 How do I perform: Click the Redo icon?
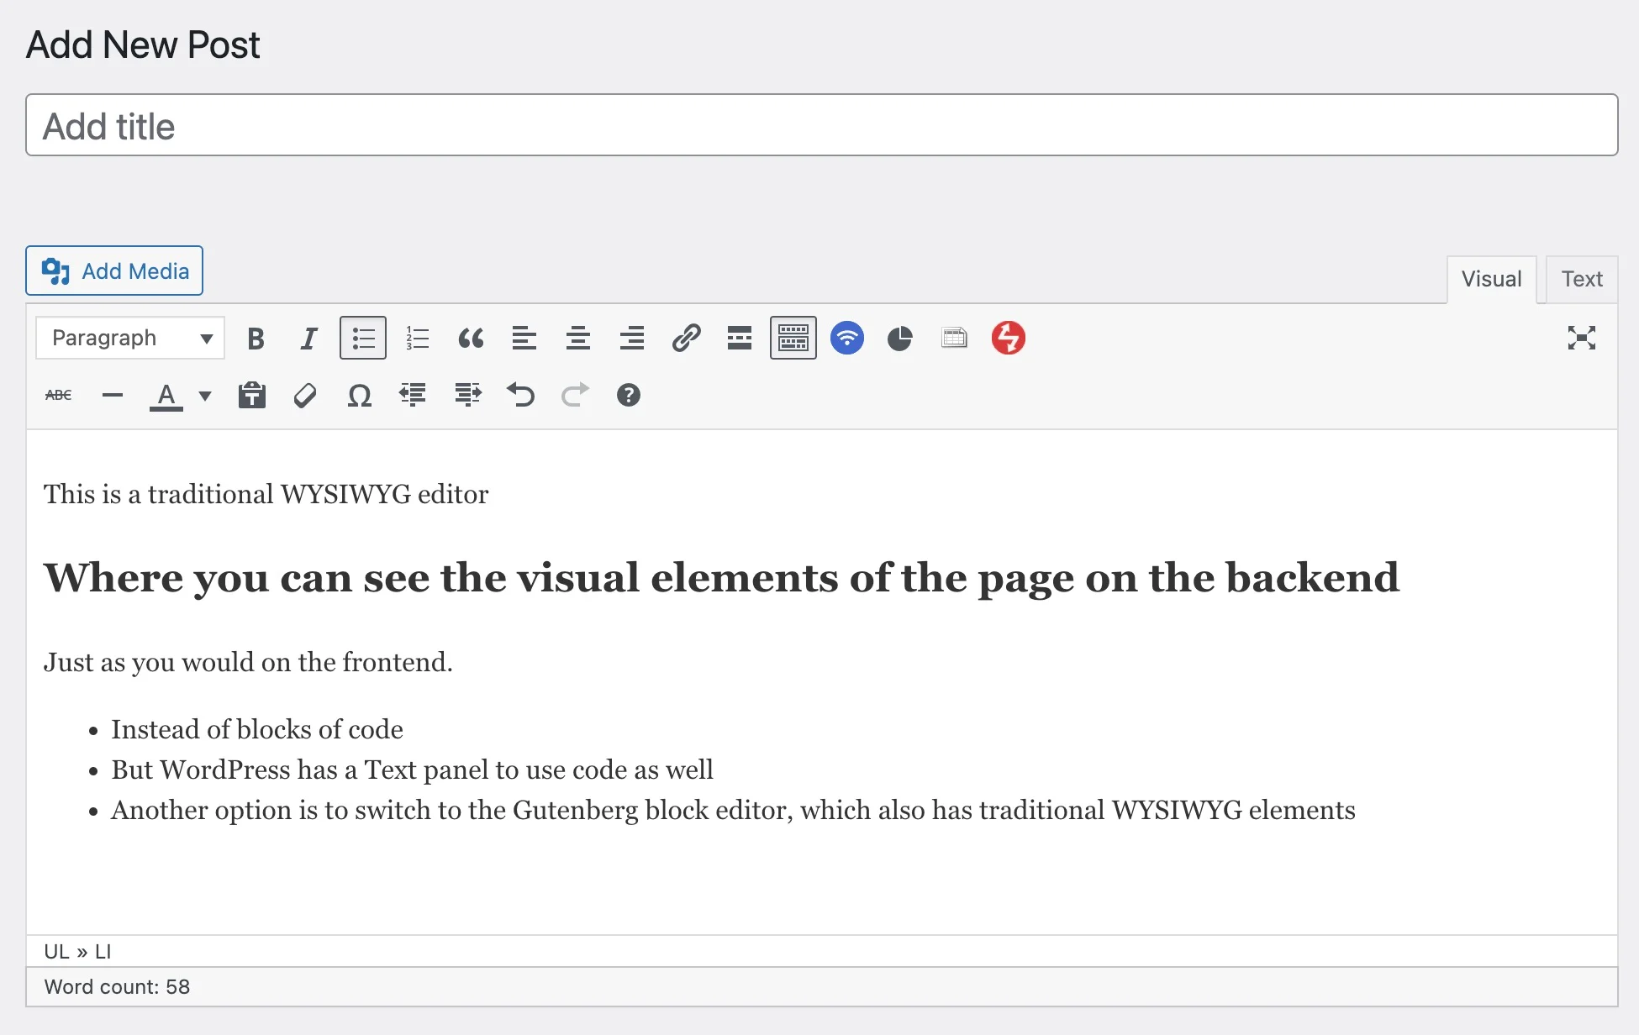[574, 396]
